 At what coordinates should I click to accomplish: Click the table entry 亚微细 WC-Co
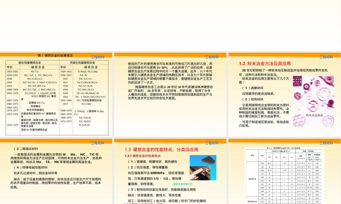pos(36,103)
